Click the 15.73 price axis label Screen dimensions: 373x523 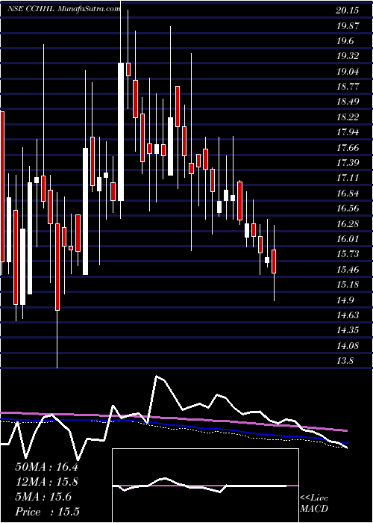pyautogui.click(x=348, y=254)
